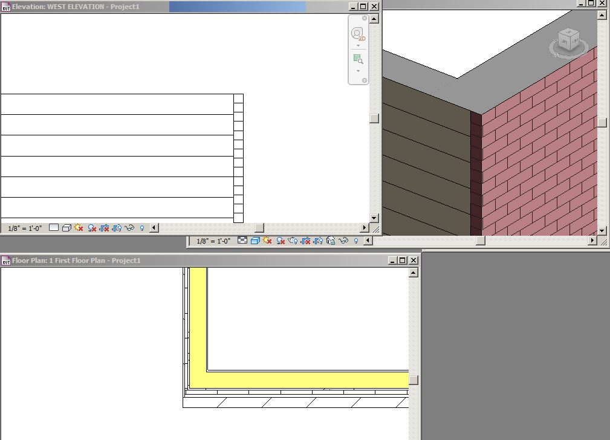Screen dimensions: 610x440
Task: Toggle Reveal Hidden Elements lightbulb in the elevation bar
Action: [143, 228]
